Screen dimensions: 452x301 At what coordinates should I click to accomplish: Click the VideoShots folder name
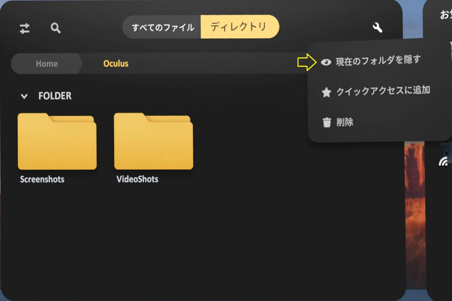137,179
